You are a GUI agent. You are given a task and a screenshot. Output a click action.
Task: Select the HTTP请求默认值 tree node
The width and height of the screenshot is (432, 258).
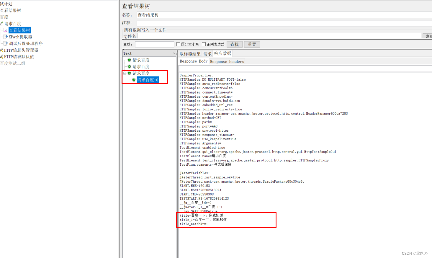(x=19, y=57)
